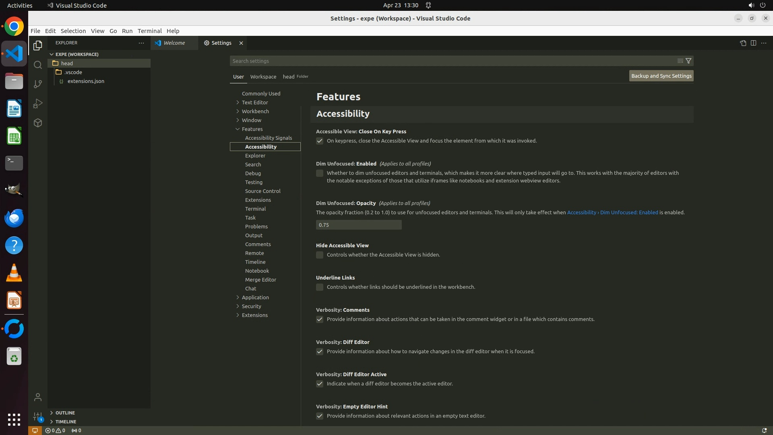Viewport: 773px width, 435px height.
Task: Expand the OUTLINE panel section
Action: [x=65, y=412]
